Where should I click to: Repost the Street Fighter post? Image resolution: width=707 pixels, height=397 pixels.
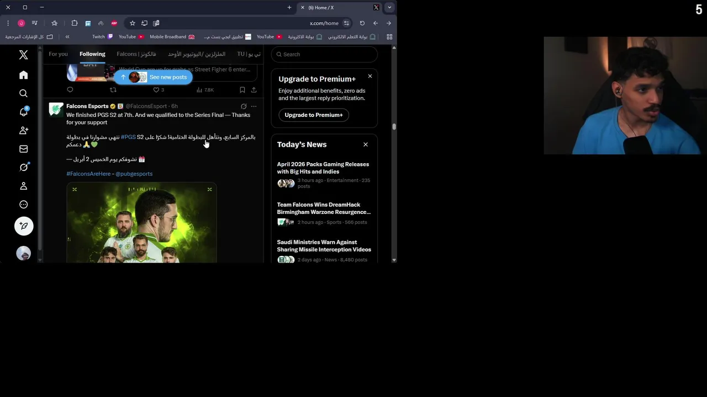[x=113, y=90]
